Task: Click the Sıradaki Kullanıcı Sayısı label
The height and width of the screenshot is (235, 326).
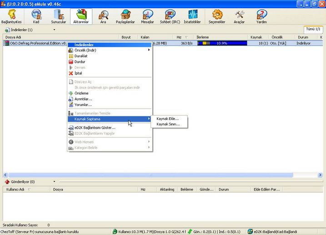Action: (20, 225)
